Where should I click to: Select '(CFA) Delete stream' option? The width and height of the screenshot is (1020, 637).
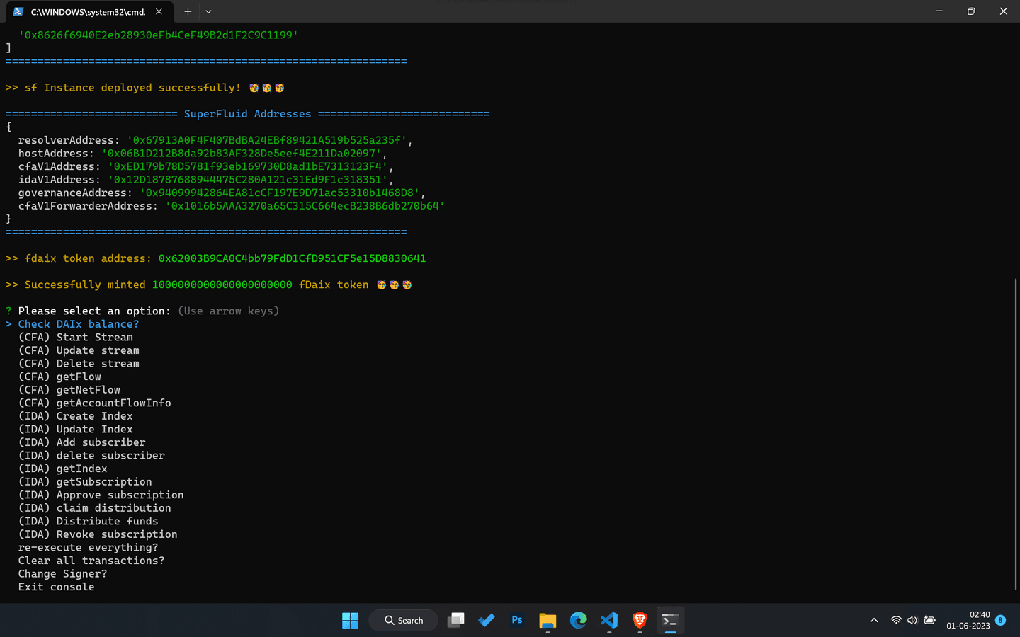point(79,364)
